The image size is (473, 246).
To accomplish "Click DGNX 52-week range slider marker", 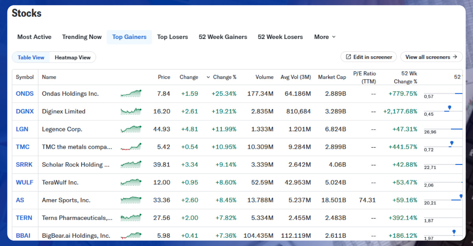I will [x=449, y=107].
